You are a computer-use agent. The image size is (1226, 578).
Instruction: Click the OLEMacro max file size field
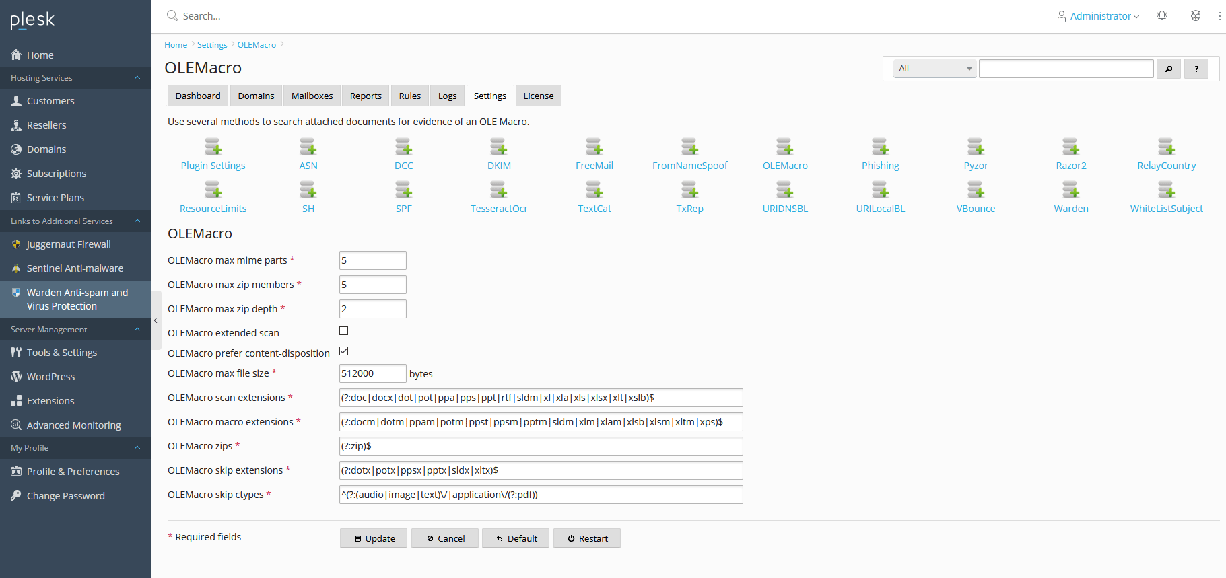pos(373,373)
